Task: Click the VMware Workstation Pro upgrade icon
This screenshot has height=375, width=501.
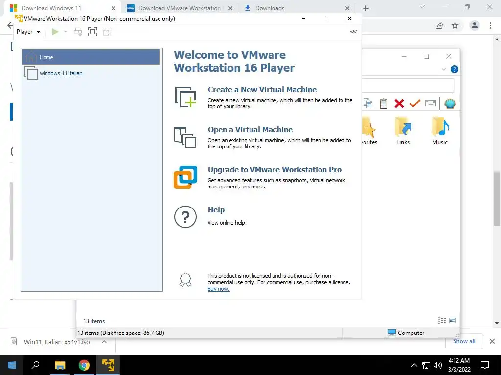Action: 185,177
